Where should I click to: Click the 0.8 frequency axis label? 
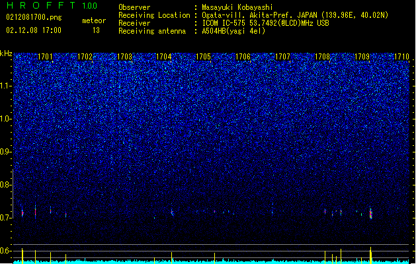6,185
